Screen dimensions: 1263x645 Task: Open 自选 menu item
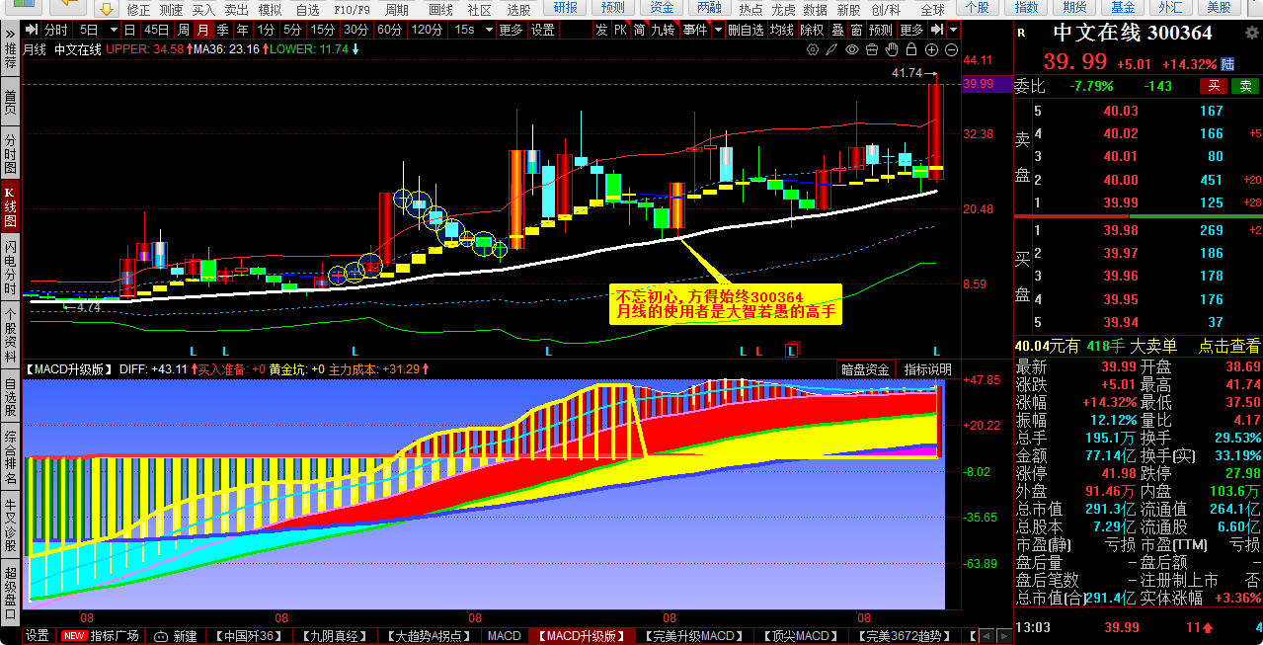coord(308,9)
